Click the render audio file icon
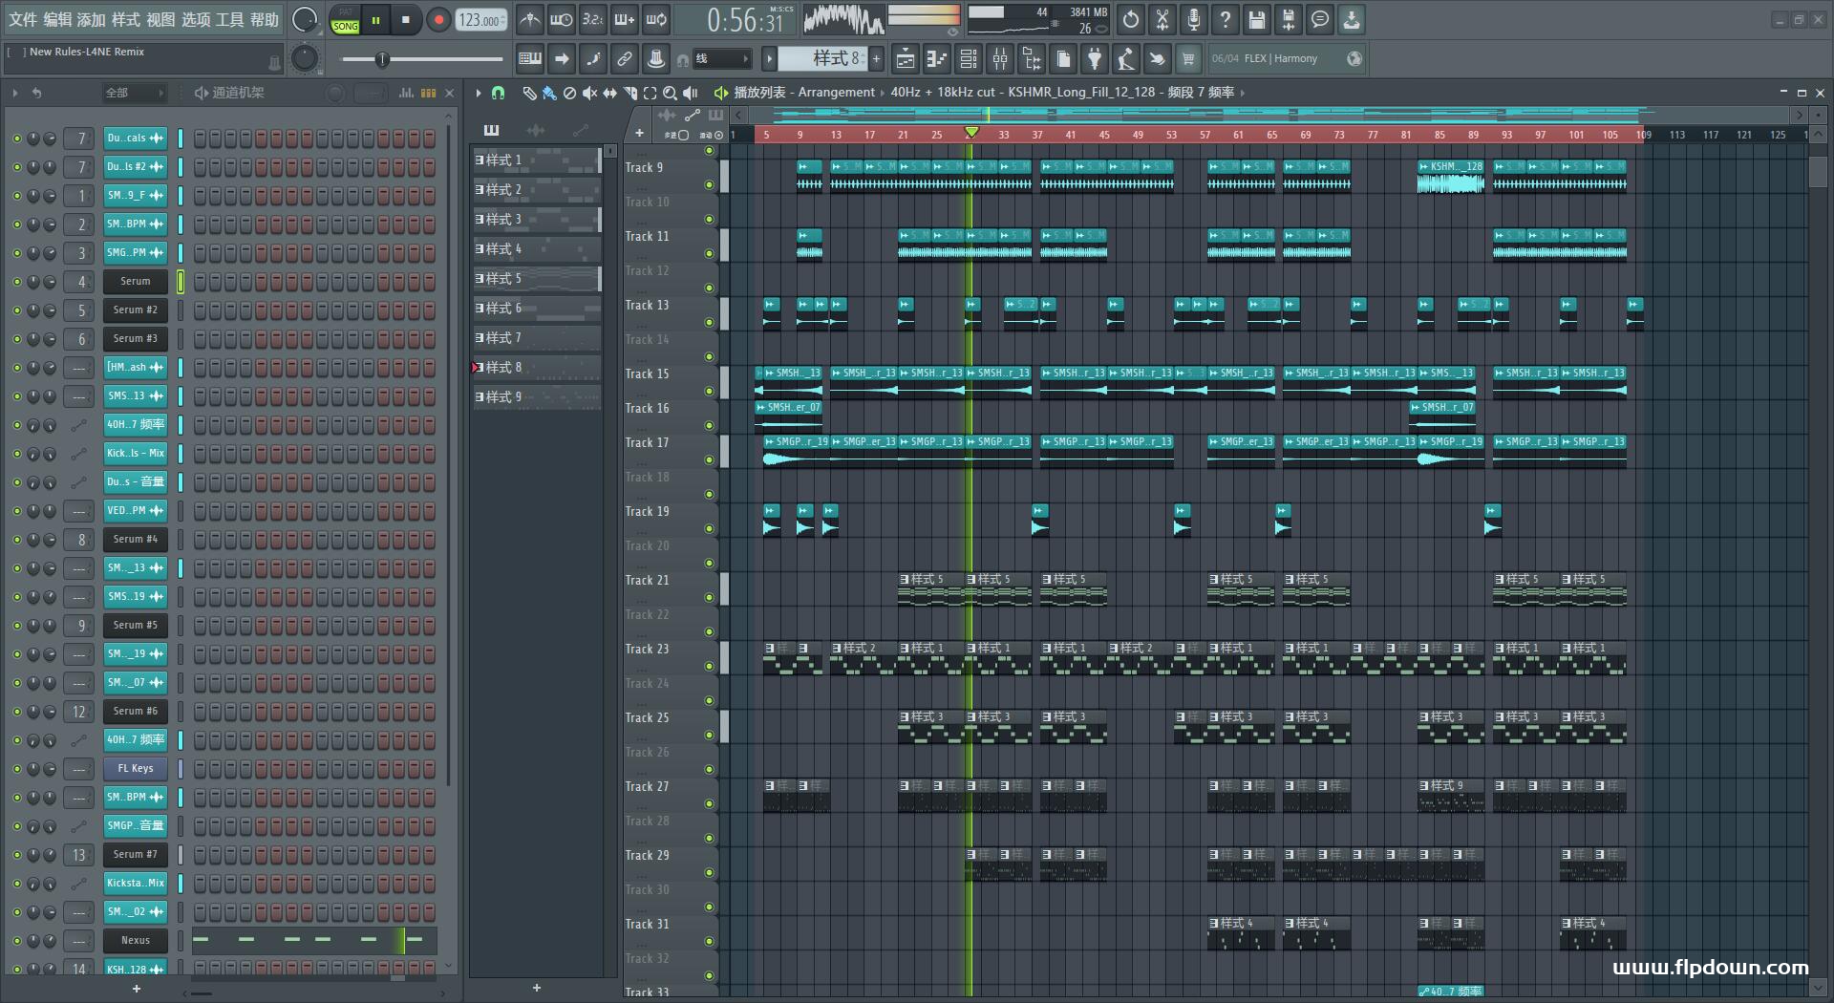The image size is (1834, 1003). [x=1289, y=19]
